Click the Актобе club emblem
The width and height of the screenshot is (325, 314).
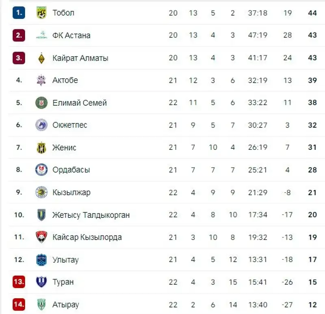[x=41, y=80]
